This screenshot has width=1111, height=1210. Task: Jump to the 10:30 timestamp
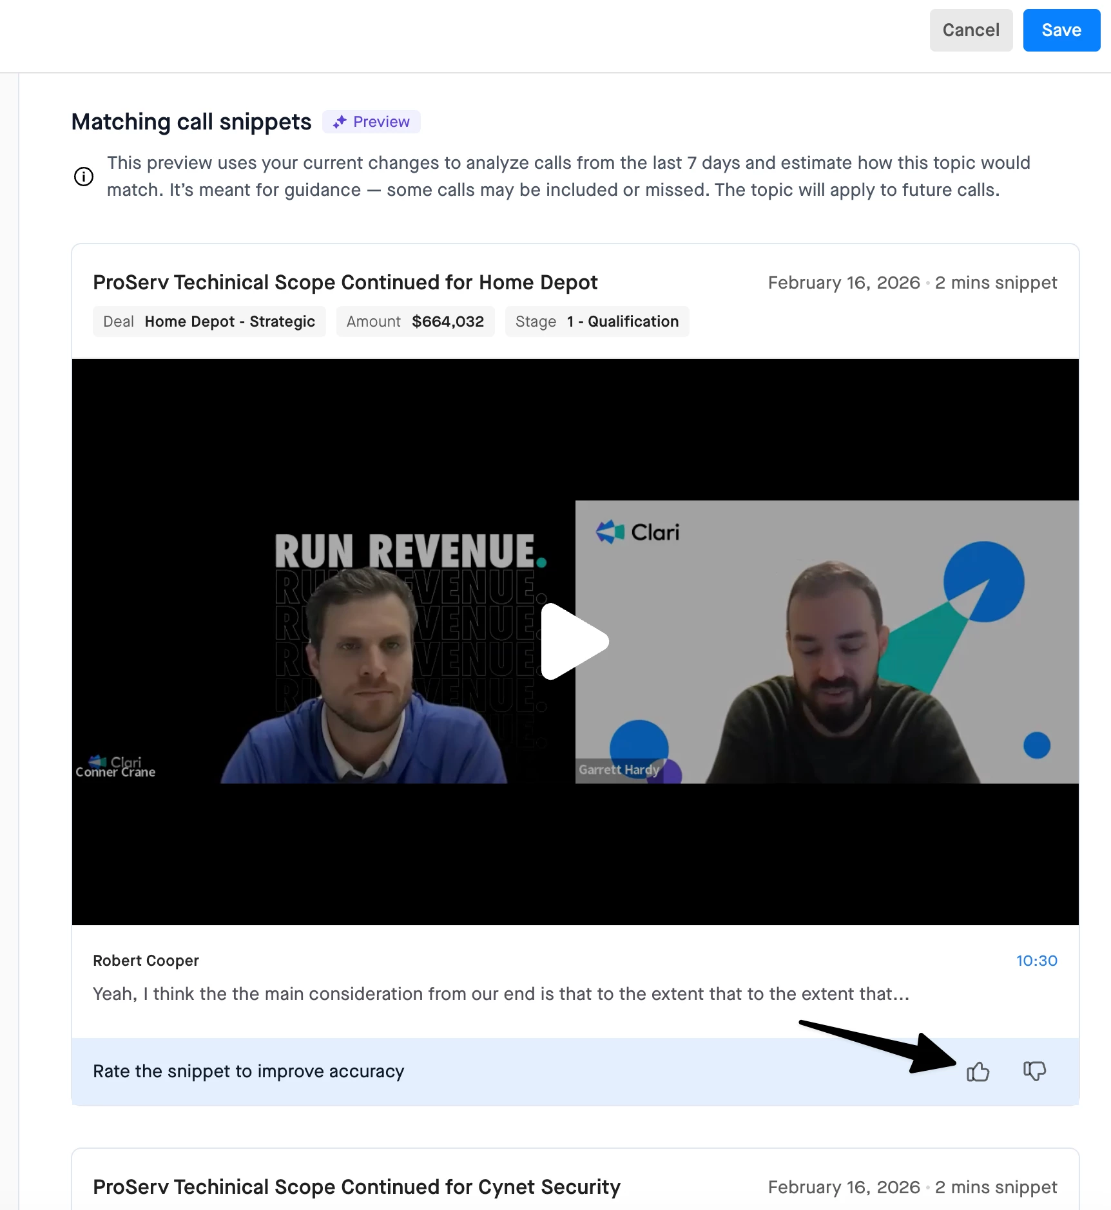1036,961
